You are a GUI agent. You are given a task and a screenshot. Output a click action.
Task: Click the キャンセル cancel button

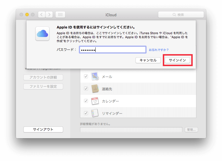148,60
